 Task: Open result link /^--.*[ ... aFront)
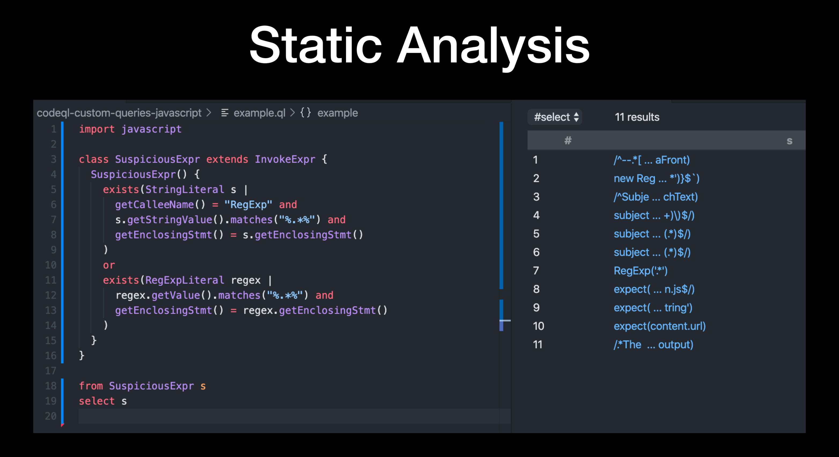652,160
